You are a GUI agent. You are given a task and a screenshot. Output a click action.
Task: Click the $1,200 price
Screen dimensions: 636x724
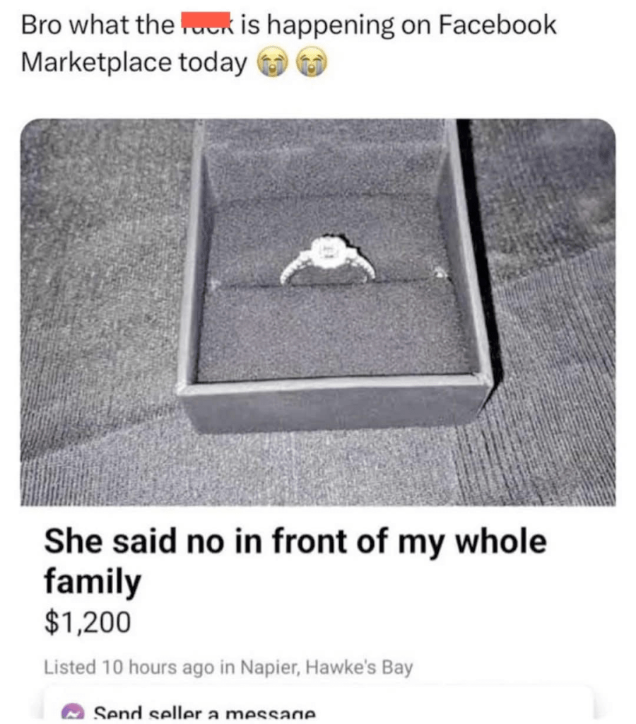click(x=88, y=622)
